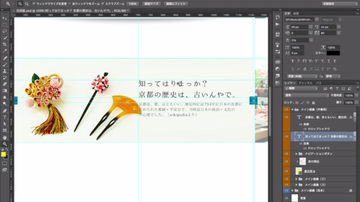Select the Lasso tool
The width and height of the screenshot is (360, 202).
[5, 31]
